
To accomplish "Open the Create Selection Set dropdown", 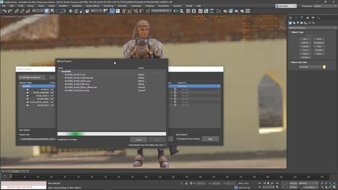I will tap(161, 11).
